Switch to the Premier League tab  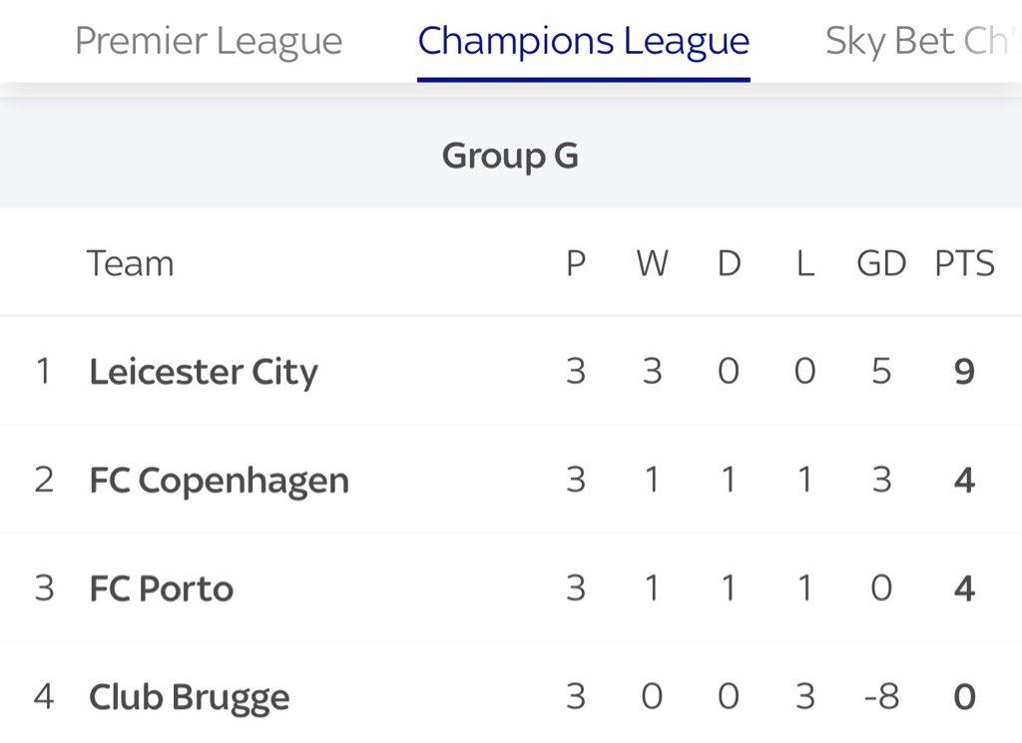[209, 41]
